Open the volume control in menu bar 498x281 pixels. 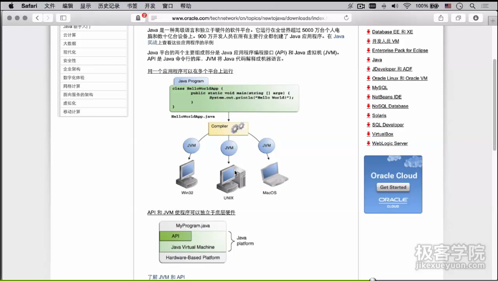point(395,6)
